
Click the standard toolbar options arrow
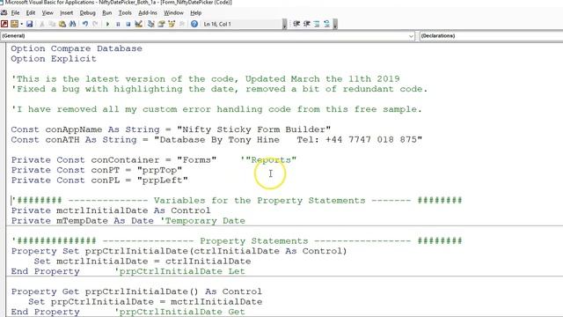tap(284, 25)
